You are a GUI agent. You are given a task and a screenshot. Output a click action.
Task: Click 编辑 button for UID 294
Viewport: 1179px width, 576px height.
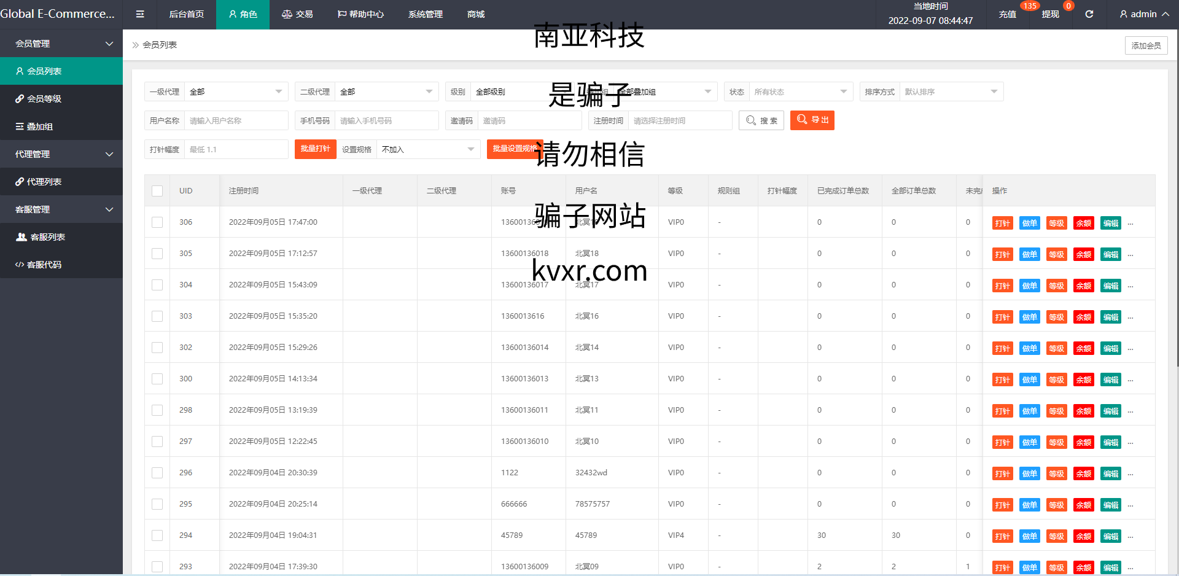pyautogui.click(x=1111, y=537)
